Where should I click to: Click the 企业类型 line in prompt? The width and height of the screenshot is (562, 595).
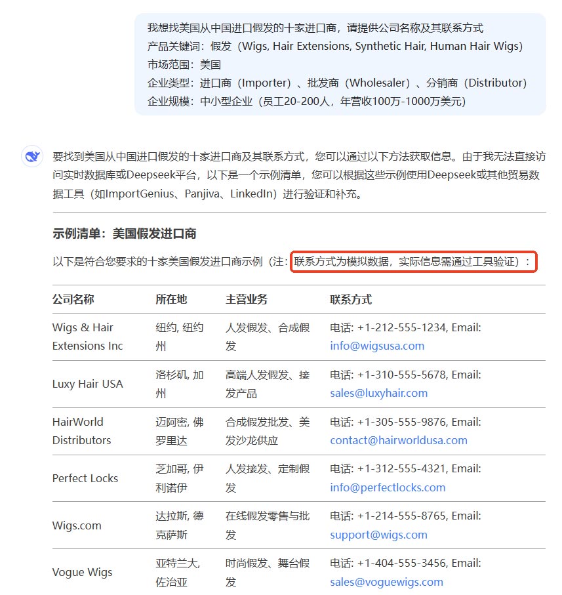[337, 83]
